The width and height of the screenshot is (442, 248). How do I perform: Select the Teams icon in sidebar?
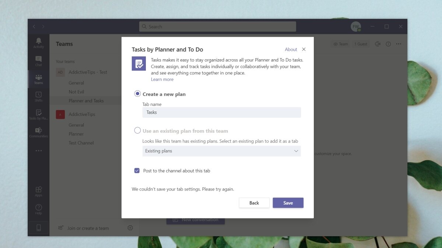(x=38, y=78)
